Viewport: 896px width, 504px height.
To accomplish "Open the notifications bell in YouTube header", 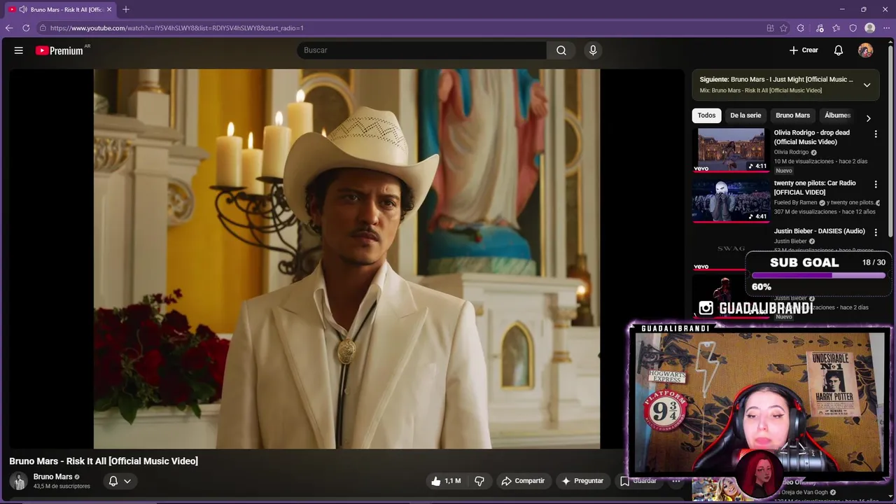I will pos(838,50).
